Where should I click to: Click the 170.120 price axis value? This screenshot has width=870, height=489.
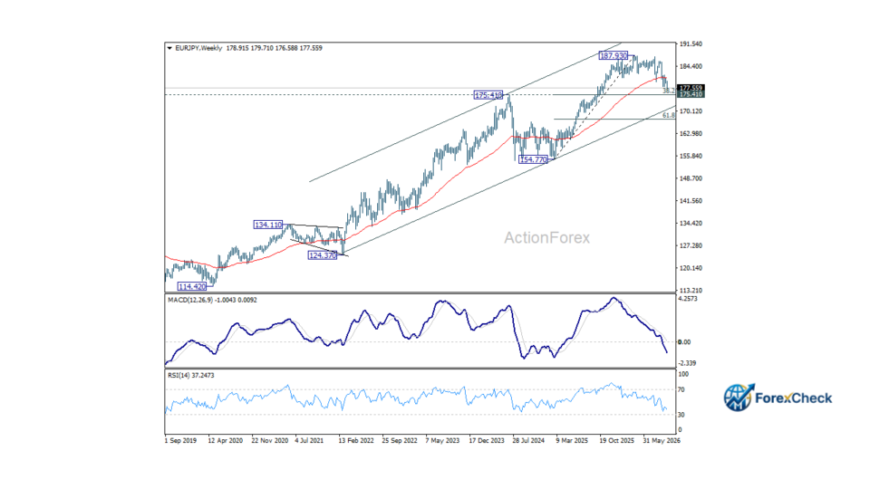(x=691, y=111)
